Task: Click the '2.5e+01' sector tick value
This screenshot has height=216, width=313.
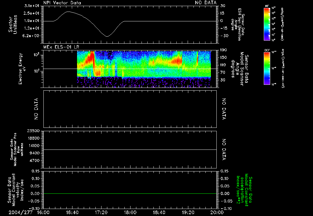Action: click(x=32, y=13)
